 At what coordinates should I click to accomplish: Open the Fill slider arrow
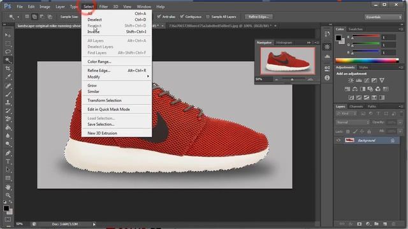coord(400,132)
